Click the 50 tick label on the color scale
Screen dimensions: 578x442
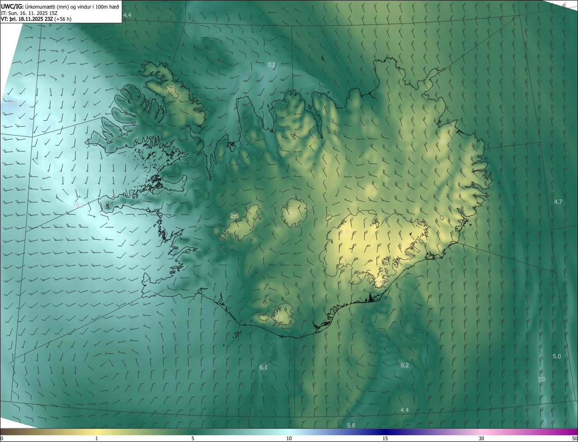click(574, 438)
